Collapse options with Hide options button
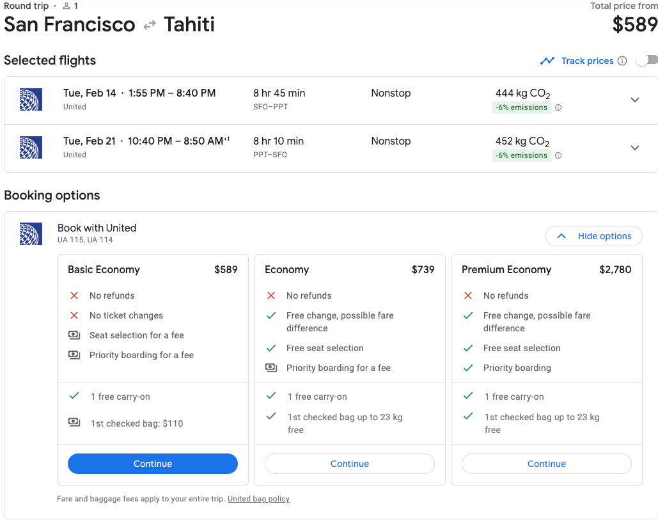The image size is (658, 520). coord(593,236)
